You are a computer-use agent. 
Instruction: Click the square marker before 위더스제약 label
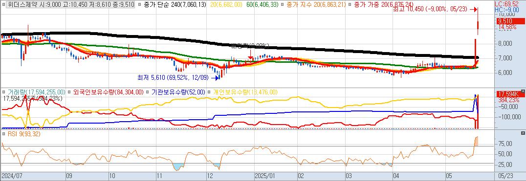(3, 5)
